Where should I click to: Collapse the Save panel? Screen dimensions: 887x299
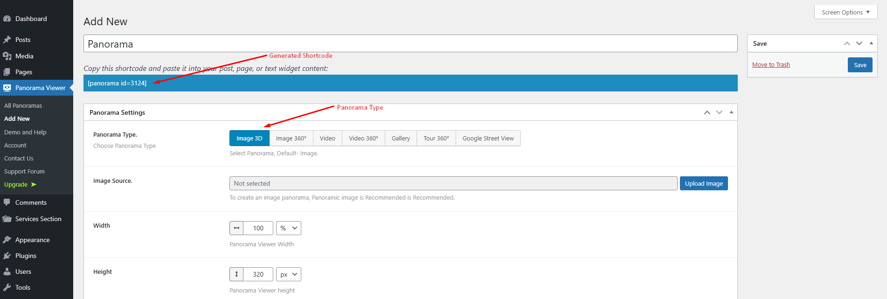pos(871,43)
